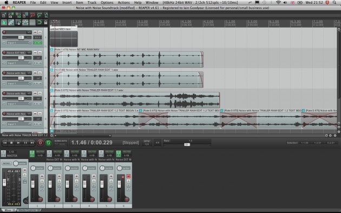This screenshot has width=341, height=213.
Task: Click the Mixer tab at bottom
Action: (9, 210)
